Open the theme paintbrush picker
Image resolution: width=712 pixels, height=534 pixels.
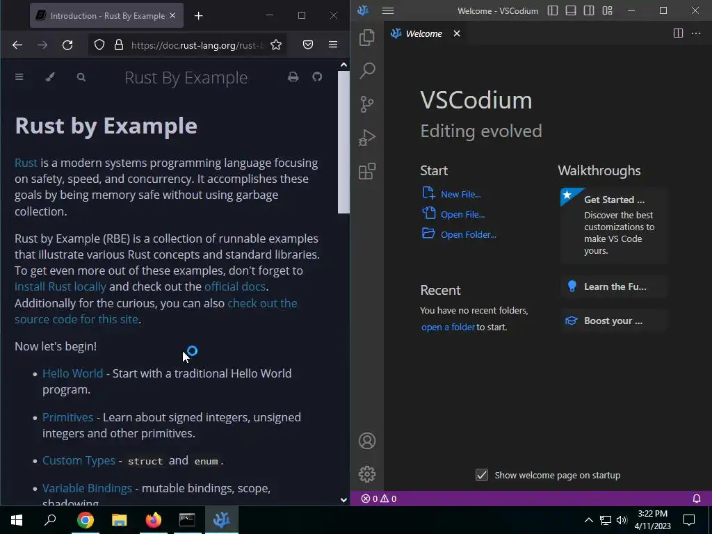coord(50,77)
